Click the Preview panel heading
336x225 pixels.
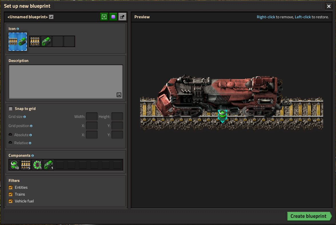142,17
